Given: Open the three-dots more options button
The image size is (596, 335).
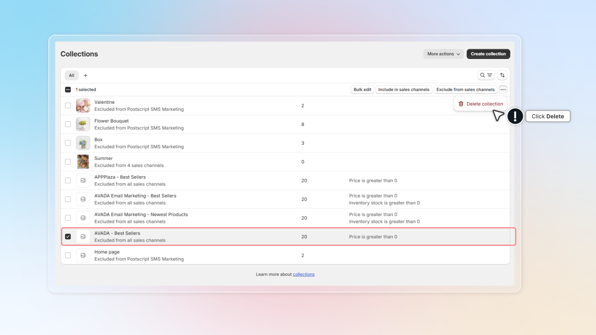Looking at the screenshot, I should pyautogui.click(x=503, y=90).
